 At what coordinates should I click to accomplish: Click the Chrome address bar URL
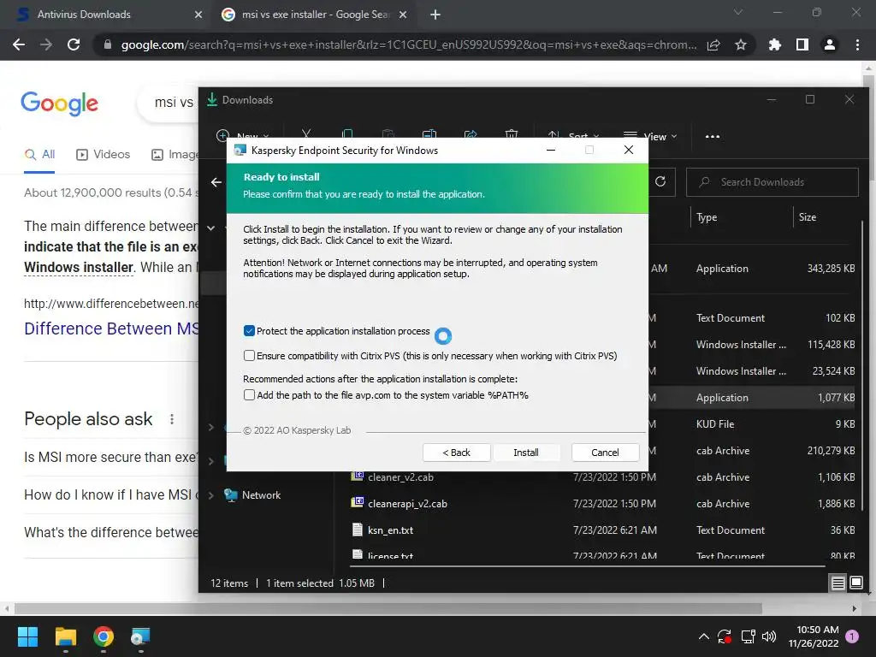point(408,44)
